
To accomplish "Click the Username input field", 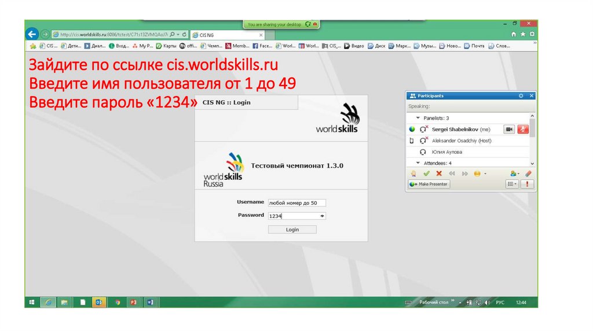I will pos(297,203).
